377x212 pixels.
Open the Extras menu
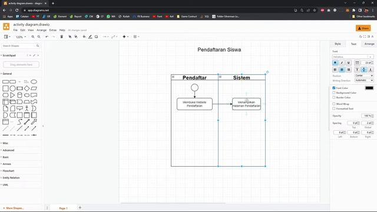(x=52, y=30)
